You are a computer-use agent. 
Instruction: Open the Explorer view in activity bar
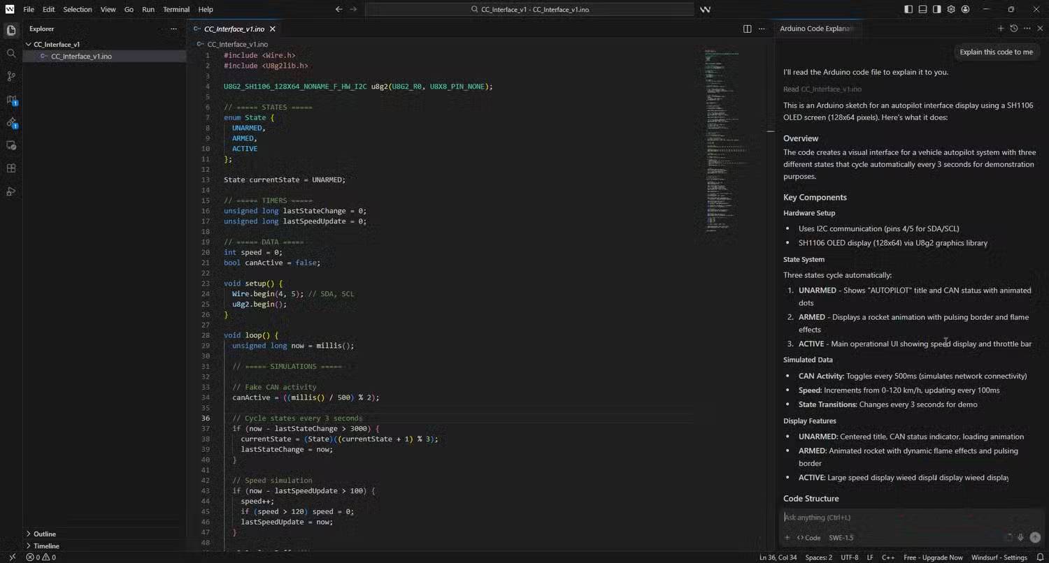coord(10,30)
